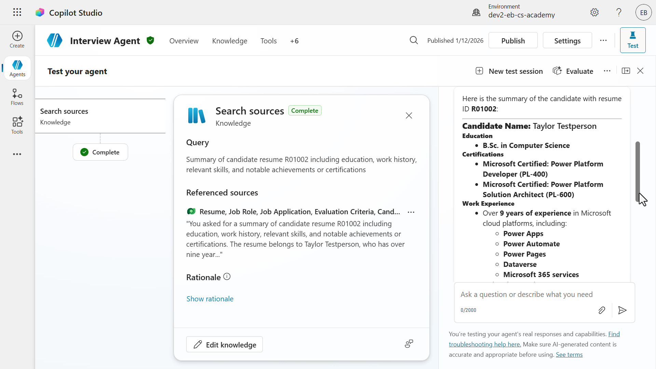
Task: Click the Publish button
Action: coord(513,40)
